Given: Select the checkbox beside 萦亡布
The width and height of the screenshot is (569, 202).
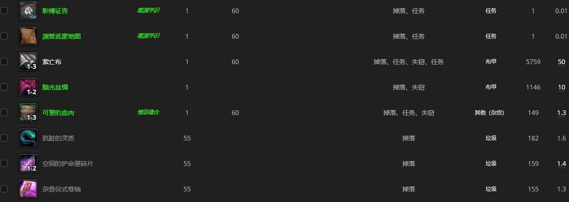Looking at the screenshot, I should click(4, 62).
